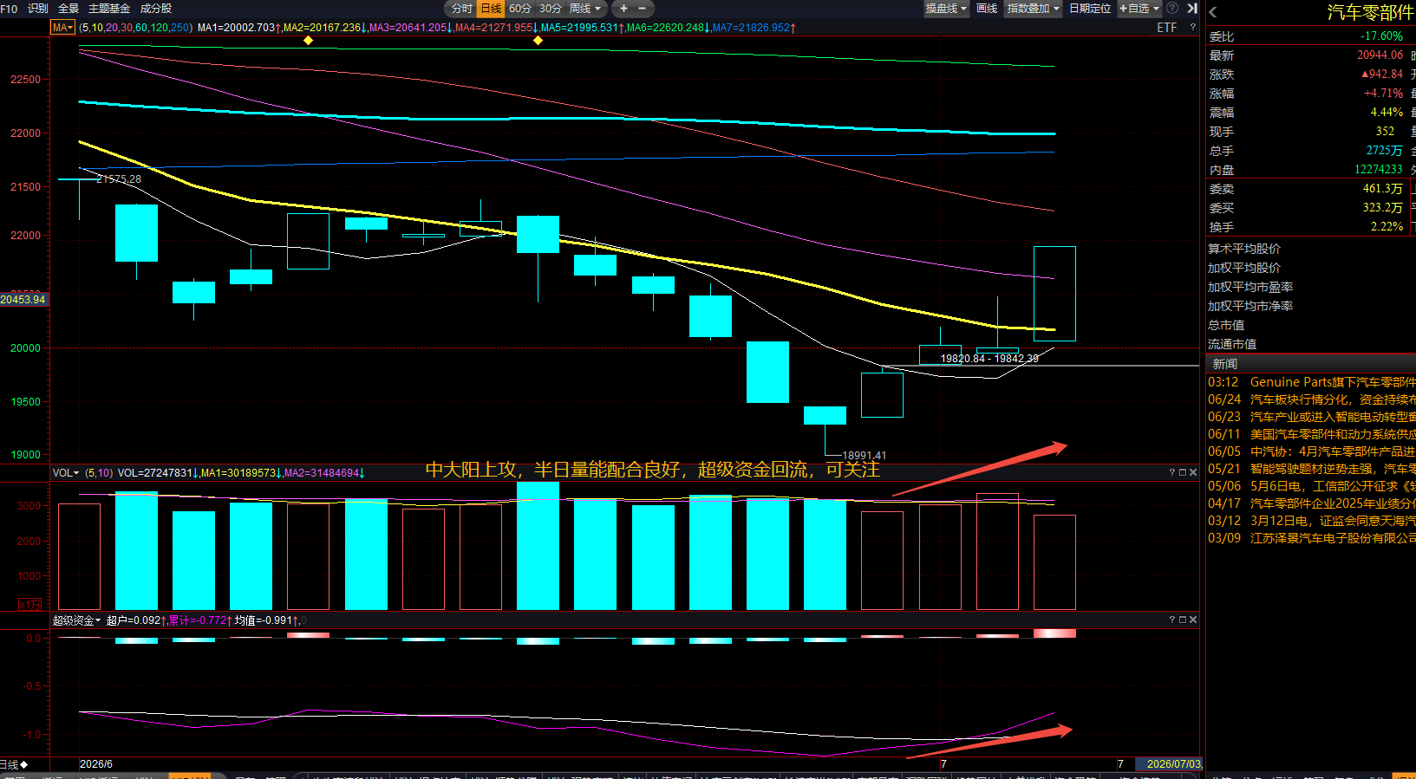Click the ETF label on the chart

1167,28
